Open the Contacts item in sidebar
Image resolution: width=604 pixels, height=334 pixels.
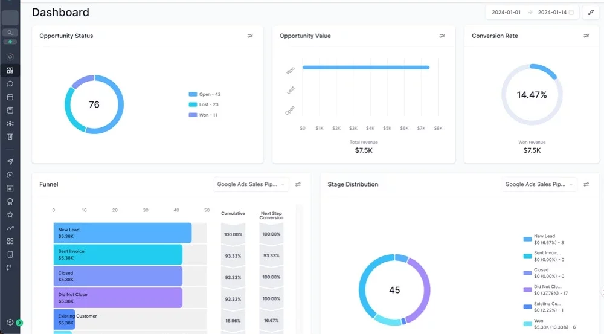pyautogui.click(x=10, y=110)
